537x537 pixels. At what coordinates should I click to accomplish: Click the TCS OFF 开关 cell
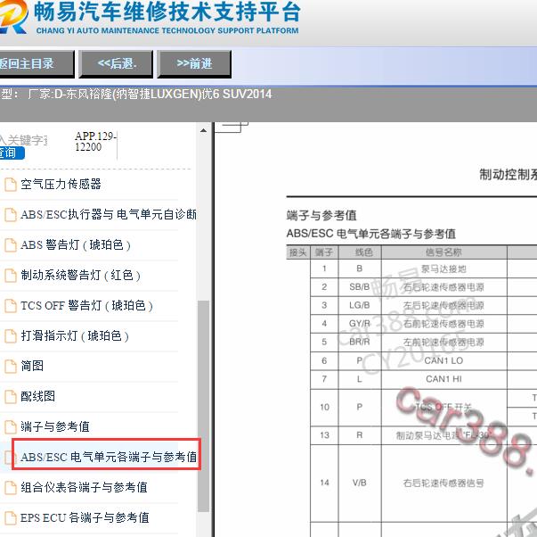click(443, 407)
